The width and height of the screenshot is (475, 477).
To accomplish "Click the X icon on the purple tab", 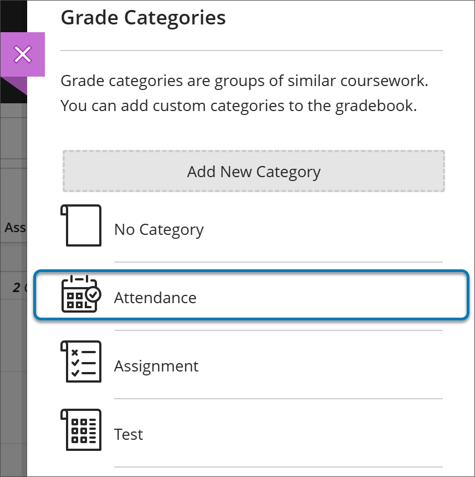I will coord(23,54).
